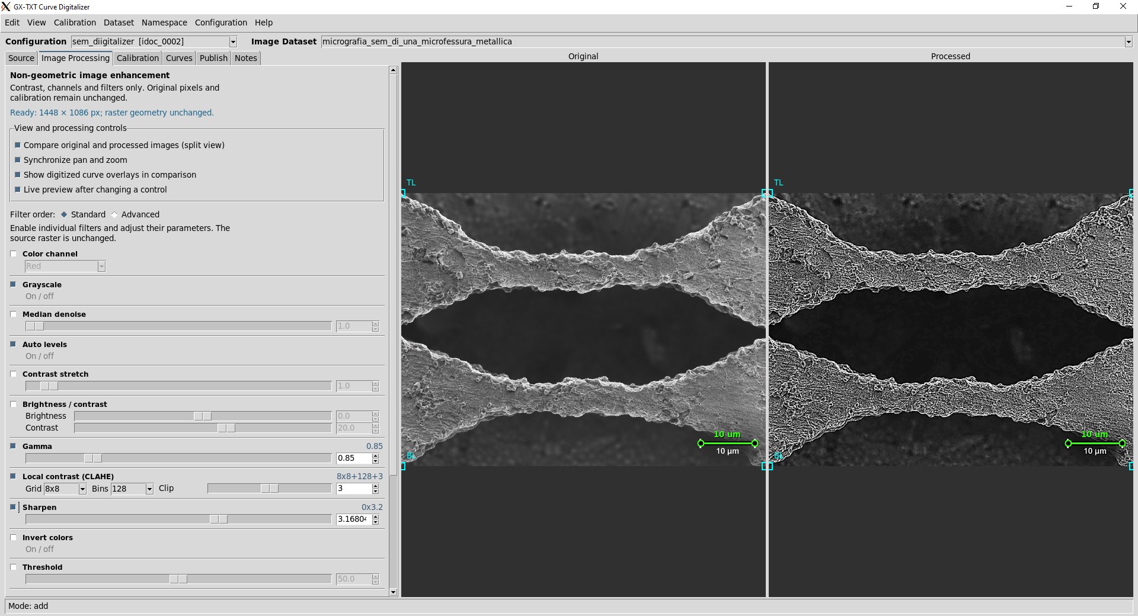This screenshot has height=616, width=1138.
Task: Switch to the Notes tab
Action: 245,58
